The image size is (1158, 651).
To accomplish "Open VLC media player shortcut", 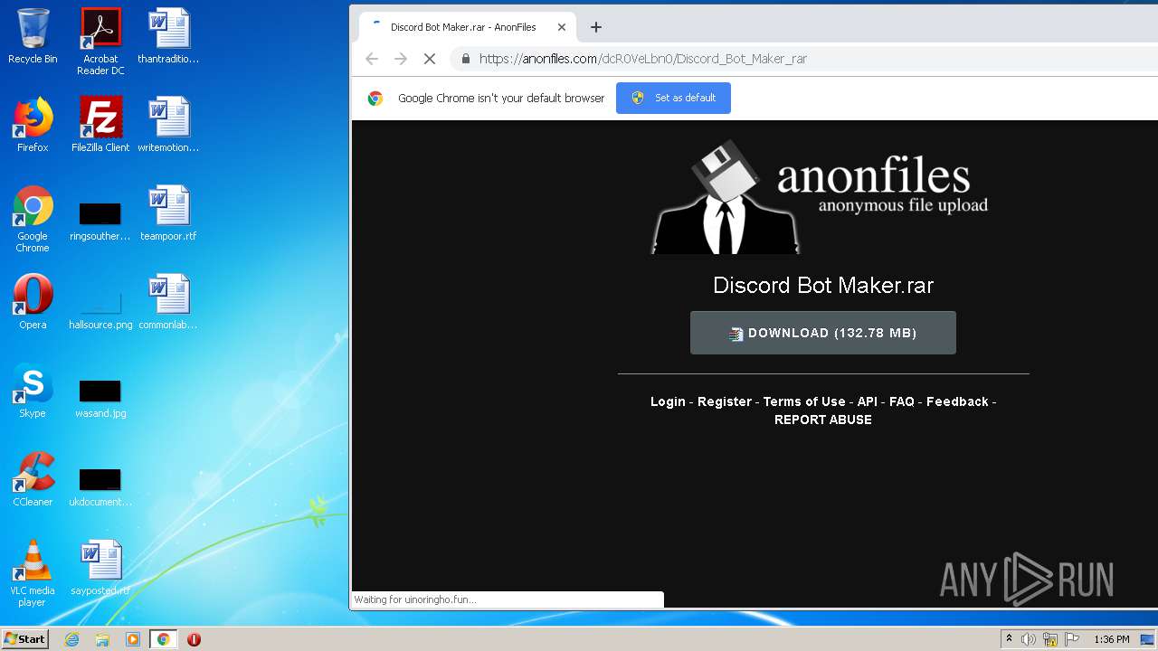I will point(33,573).
